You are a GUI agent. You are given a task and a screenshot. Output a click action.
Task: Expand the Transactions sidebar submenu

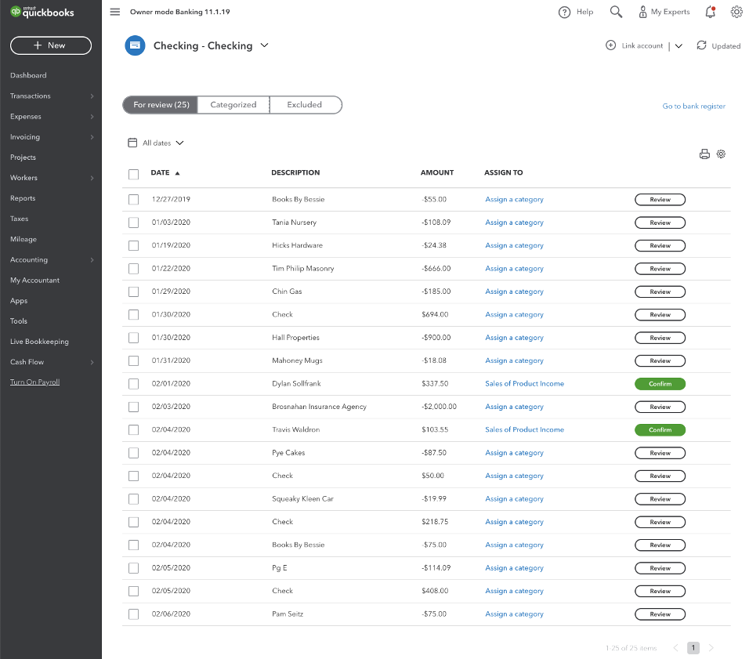(x=92, y=96)
